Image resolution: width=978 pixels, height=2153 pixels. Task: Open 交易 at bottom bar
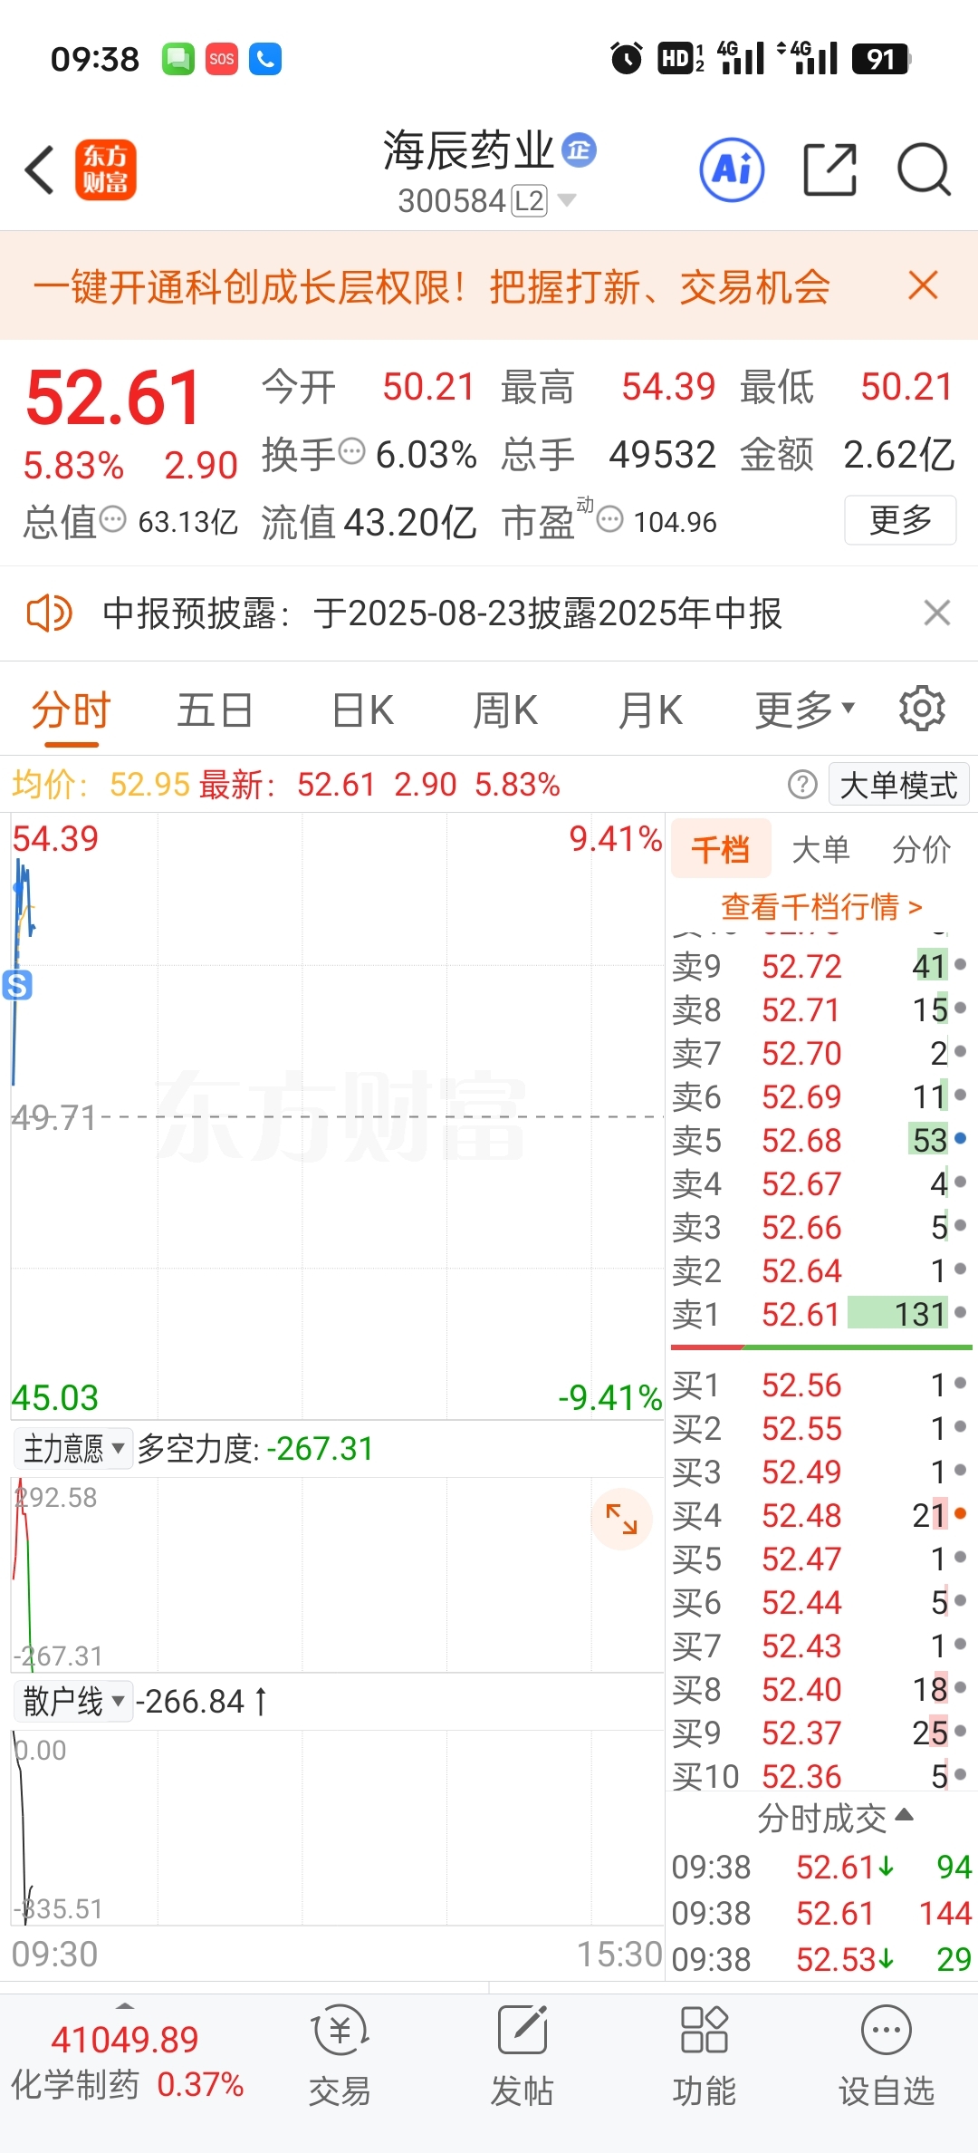pos(340,2056)
